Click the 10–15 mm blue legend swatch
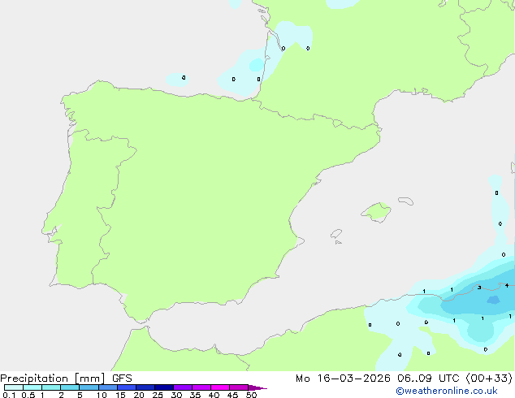The width and height of the screenshot is (515, 398). tap(108, 387)
